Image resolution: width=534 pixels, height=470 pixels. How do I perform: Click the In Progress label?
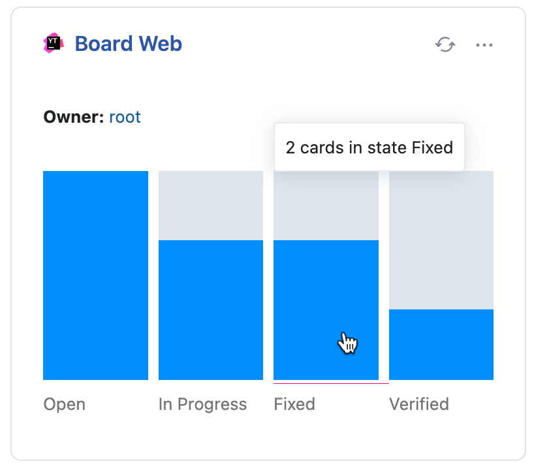pos(202,404)
